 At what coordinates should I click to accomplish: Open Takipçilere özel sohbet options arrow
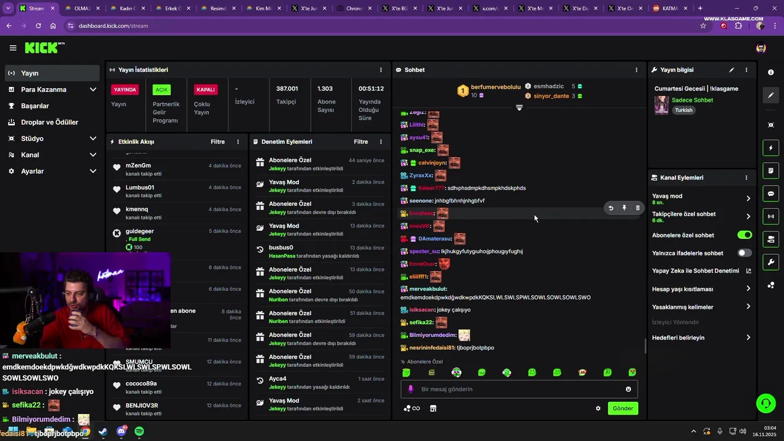coord(748,216)
